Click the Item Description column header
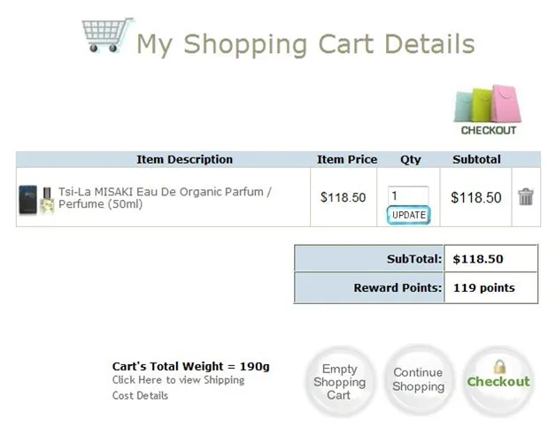Viewport: 556px width, 435px height. [x=184, y=160]
